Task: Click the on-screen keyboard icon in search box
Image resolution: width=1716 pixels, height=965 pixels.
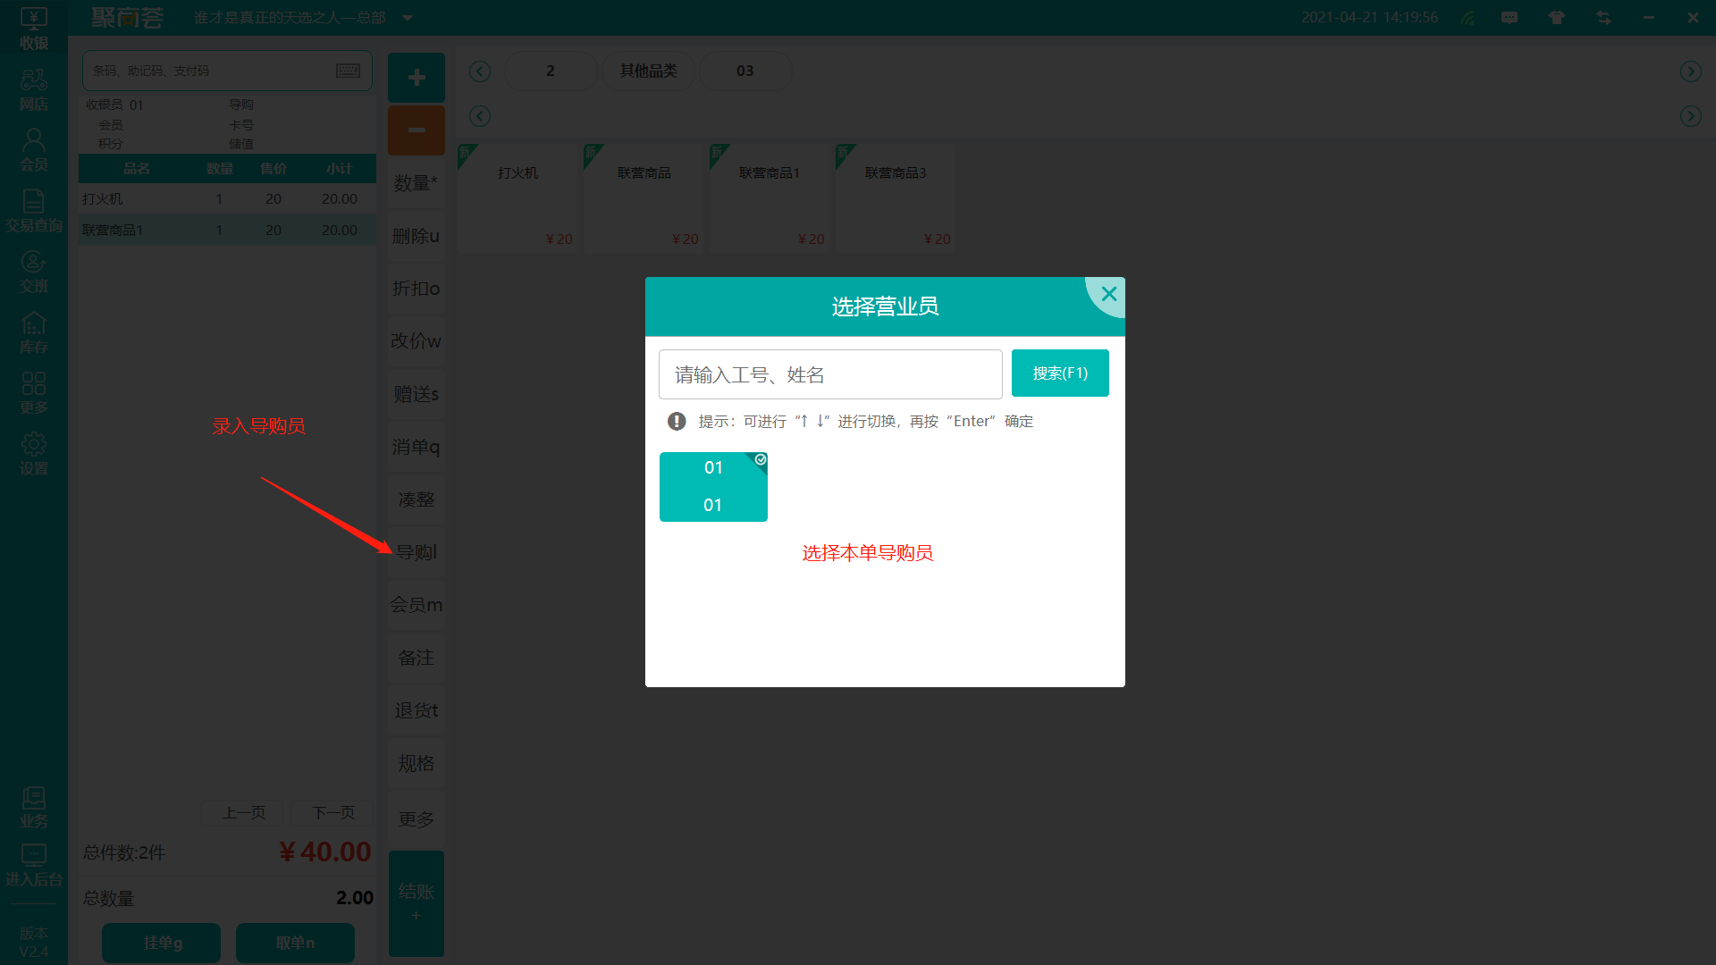Action: pyautogui.click(x=348, y=71)
